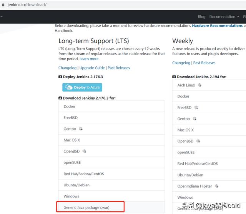Open the LTS Changelog link
Image resolution: width=246 pixels, height=214 pixels.
click(x=67, y=68)
